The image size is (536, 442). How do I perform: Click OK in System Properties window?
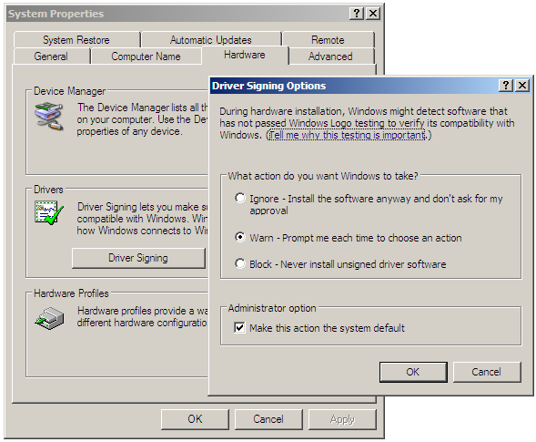coord(195,419)
